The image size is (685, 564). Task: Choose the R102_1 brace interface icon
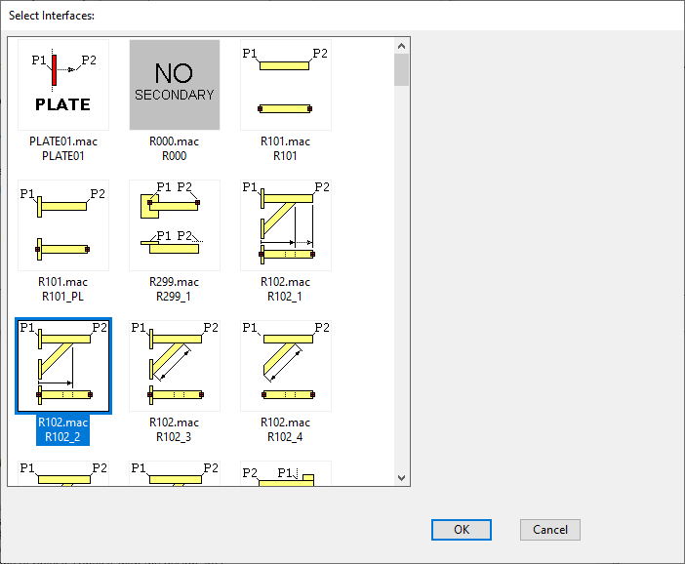(285, 225)
